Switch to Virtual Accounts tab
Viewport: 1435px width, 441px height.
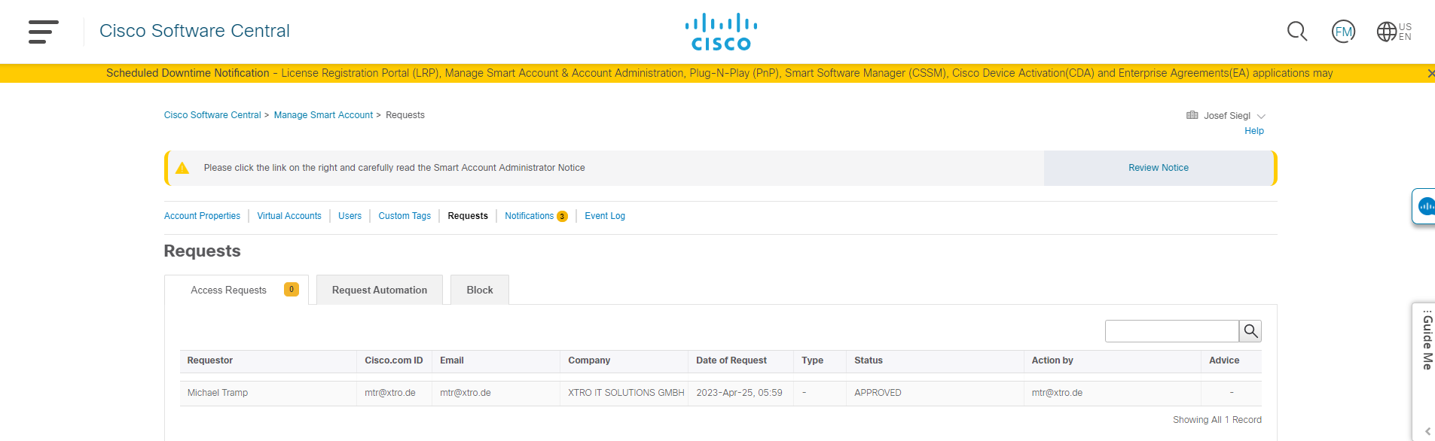click(x=289, y=216)
